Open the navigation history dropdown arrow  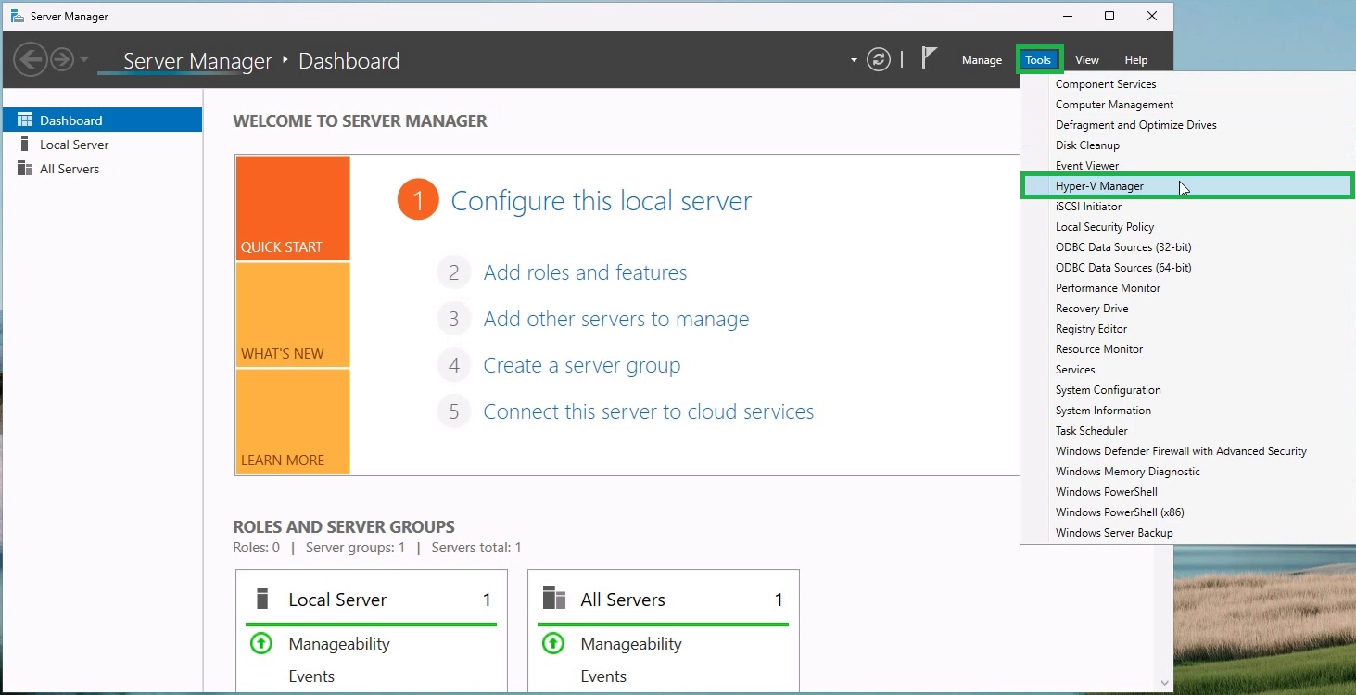click(84, 60)
